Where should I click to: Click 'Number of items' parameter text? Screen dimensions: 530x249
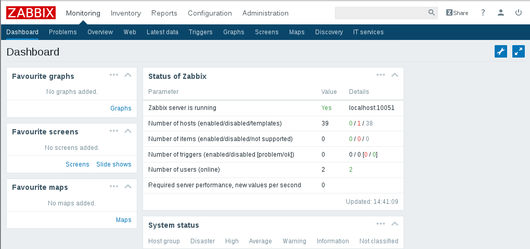tap(221, 139)
